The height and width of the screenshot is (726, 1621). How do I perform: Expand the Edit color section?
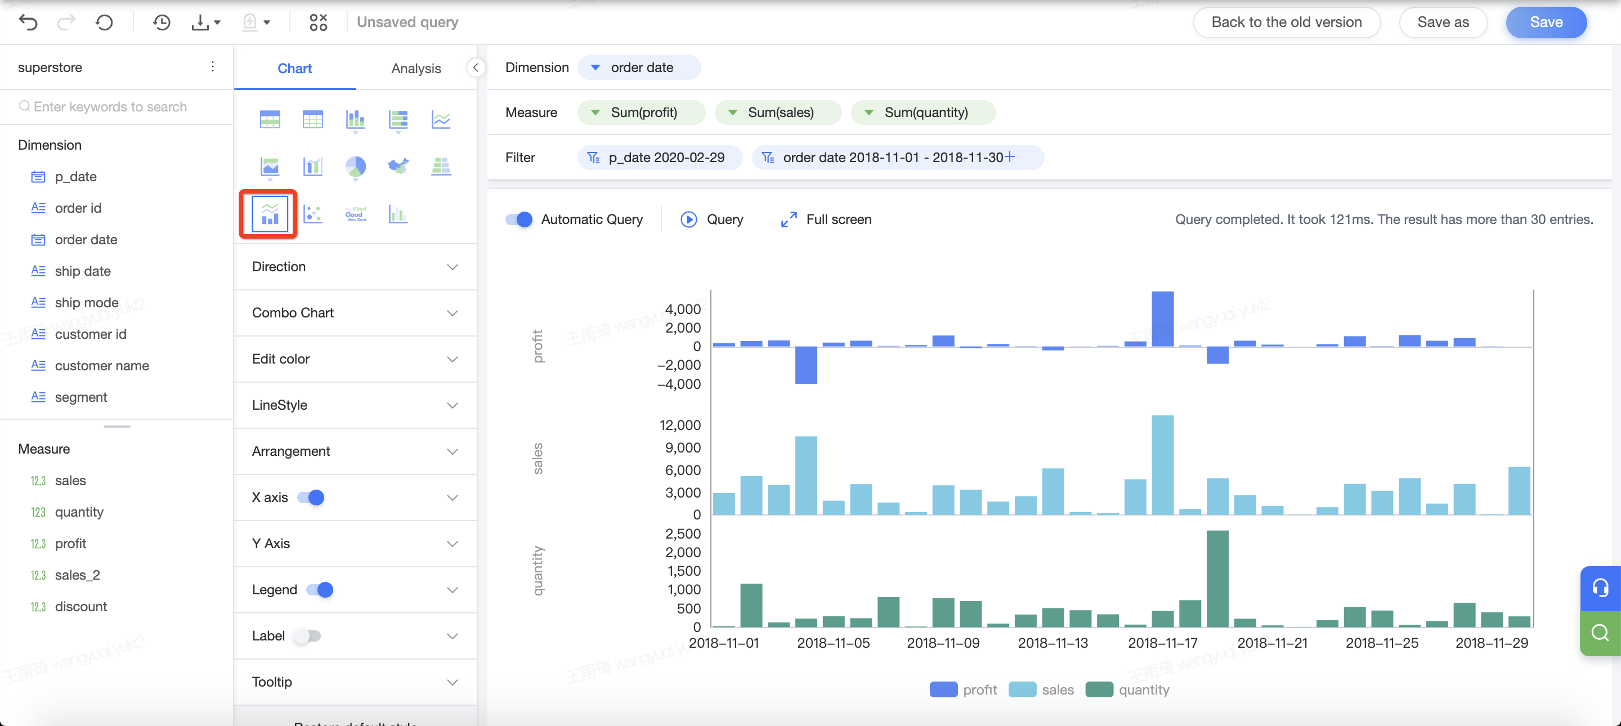click(x=356, y=358)
